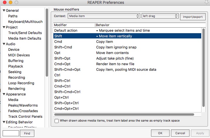210x138 pixels.
Task: Click the search field beside Find
Action: [x=11, y=133]
